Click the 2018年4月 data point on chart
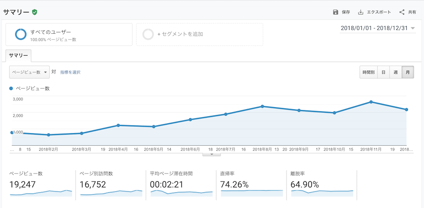Image resolution: width=424 pixels, height=208 pixels. click(x=118, y=125)
